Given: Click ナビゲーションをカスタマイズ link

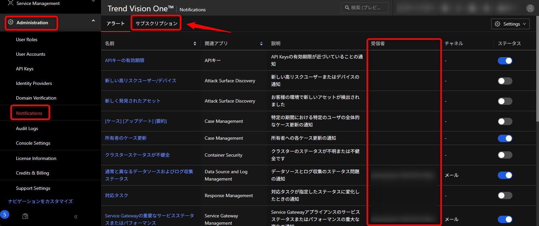Looking at the screenshot, I should pyautogui.click(x=41, y=201).
